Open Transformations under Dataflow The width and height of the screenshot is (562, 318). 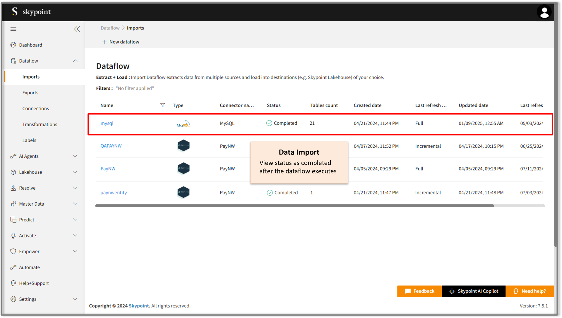40,124
